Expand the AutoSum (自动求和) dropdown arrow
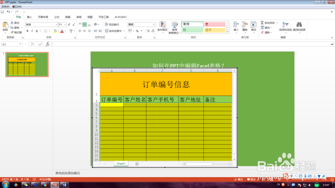335x188 pixels. point(277,23)
